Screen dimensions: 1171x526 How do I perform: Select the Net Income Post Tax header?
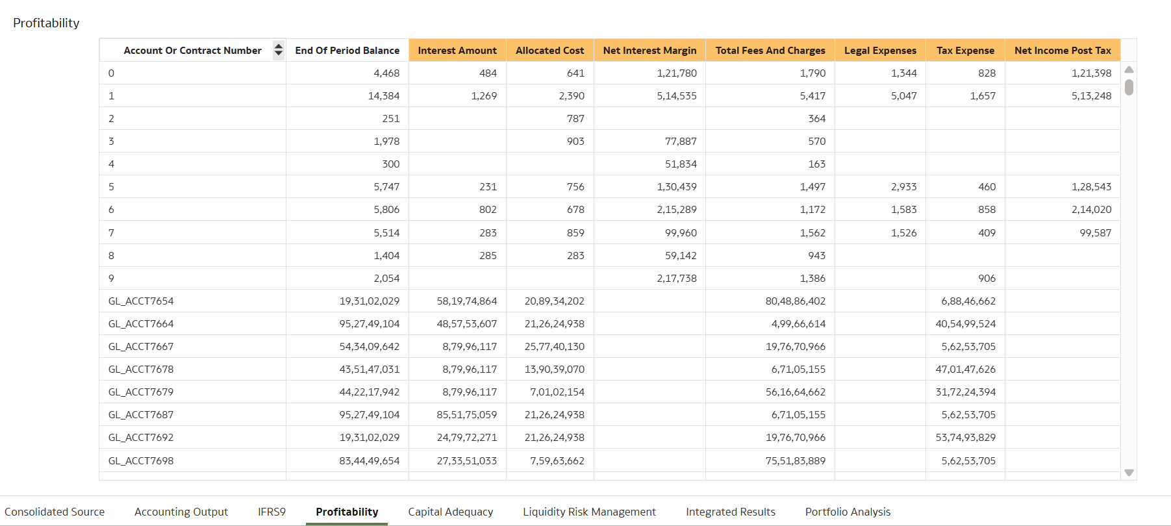1063,50
